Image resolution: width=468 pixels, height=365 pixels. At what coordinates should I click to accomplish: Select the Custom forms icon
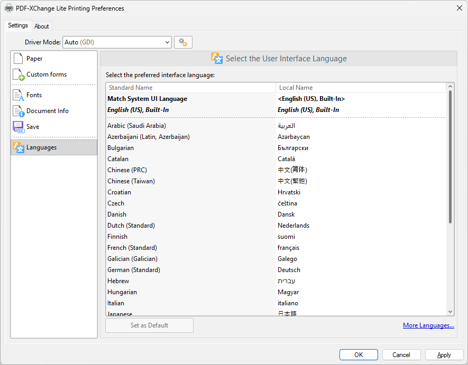tap(19, 74)
